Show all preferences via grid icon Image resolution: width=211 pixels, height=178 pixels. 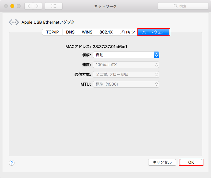[54, 6]
